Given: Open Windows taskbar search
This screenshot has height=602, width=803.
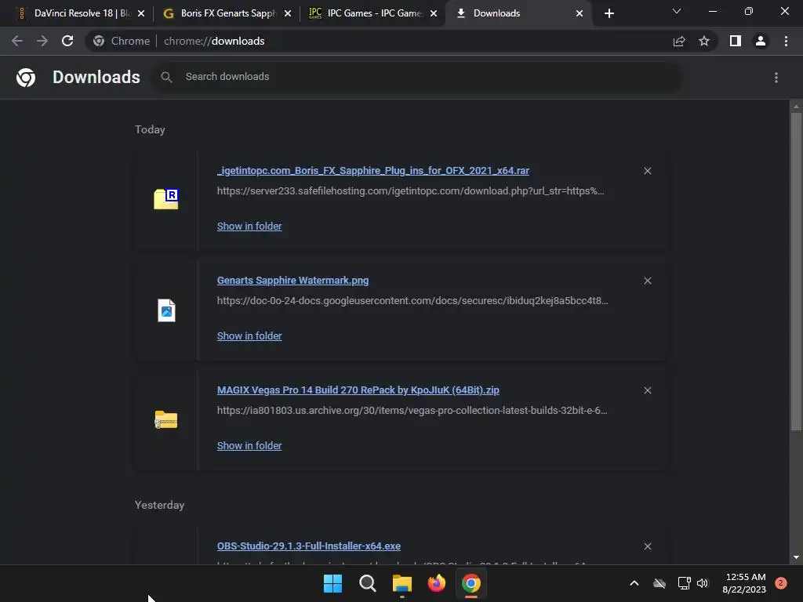Looking at the screenshot, I should [x=367, y=583].
